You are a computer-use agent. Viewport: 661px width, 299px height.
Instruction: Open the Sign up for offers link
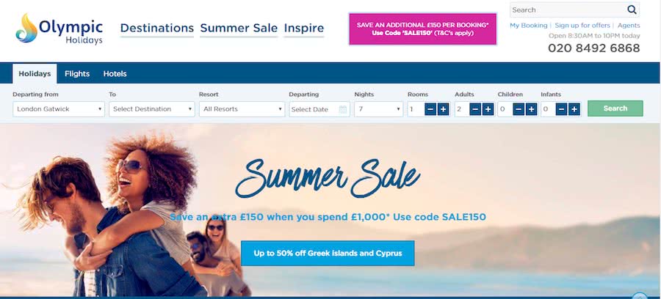coord(582,26)
